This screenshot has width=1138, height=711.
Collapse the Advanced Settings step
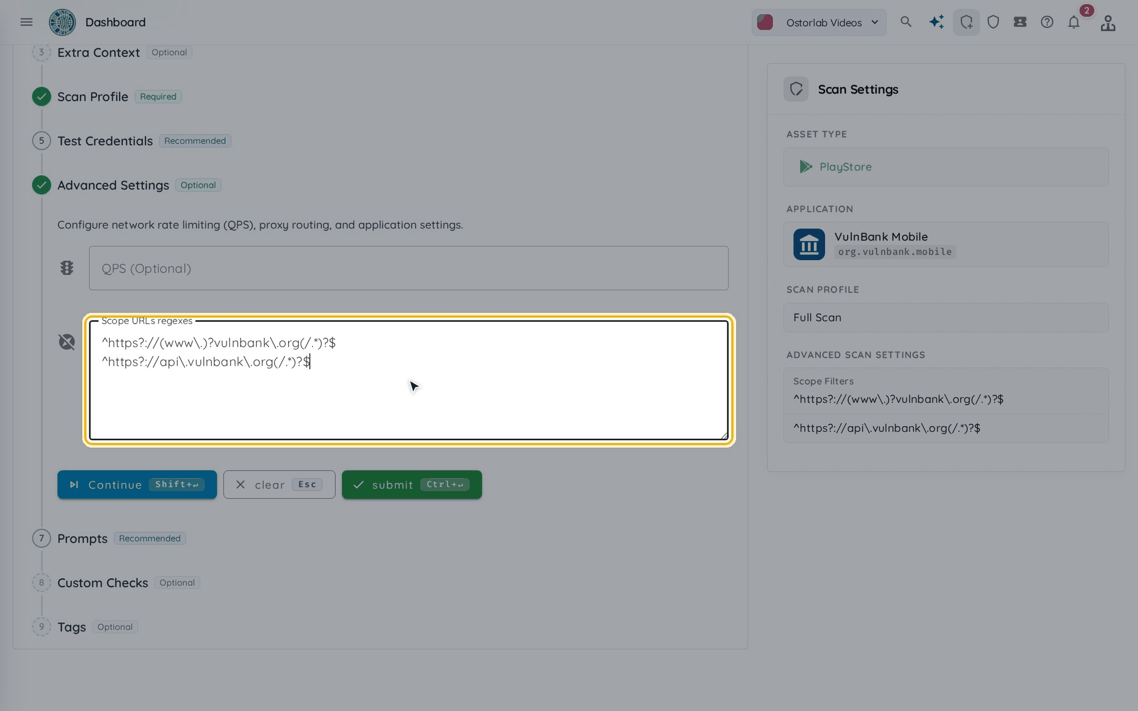coord(113,185)
